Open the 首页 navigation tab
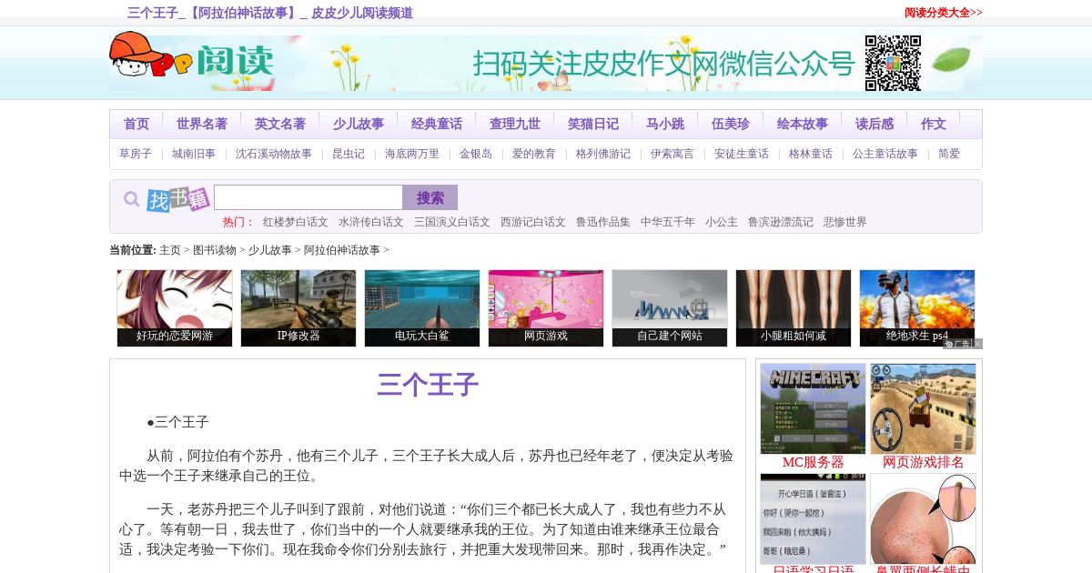Viewport: 1092px width, 573px height. 136,124
